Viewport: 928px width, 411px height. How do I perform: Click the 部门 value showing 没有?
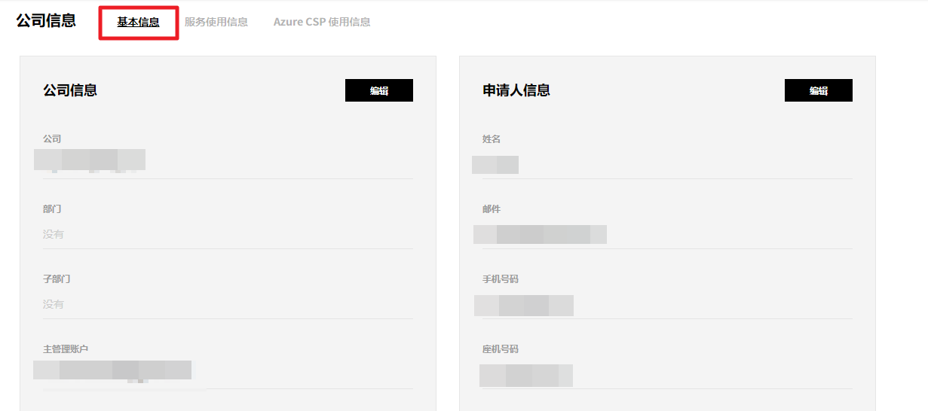(54, 235)
